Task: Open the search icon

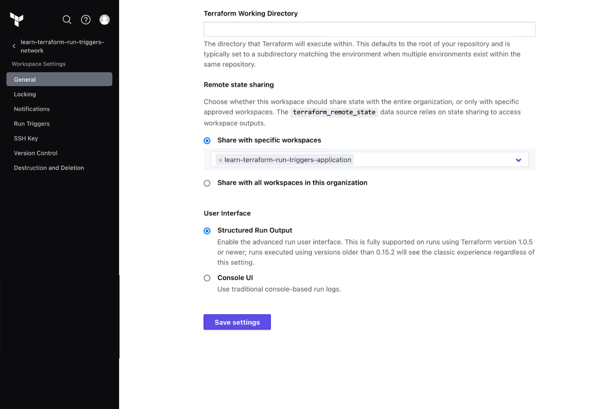Action: tap(67, 19)
